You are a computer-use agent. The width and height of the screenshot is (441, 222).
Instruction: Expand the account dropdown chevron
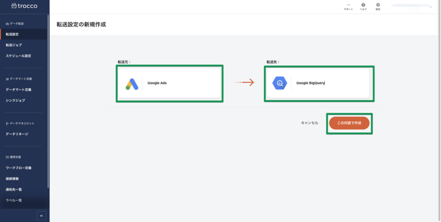[430, 6]
